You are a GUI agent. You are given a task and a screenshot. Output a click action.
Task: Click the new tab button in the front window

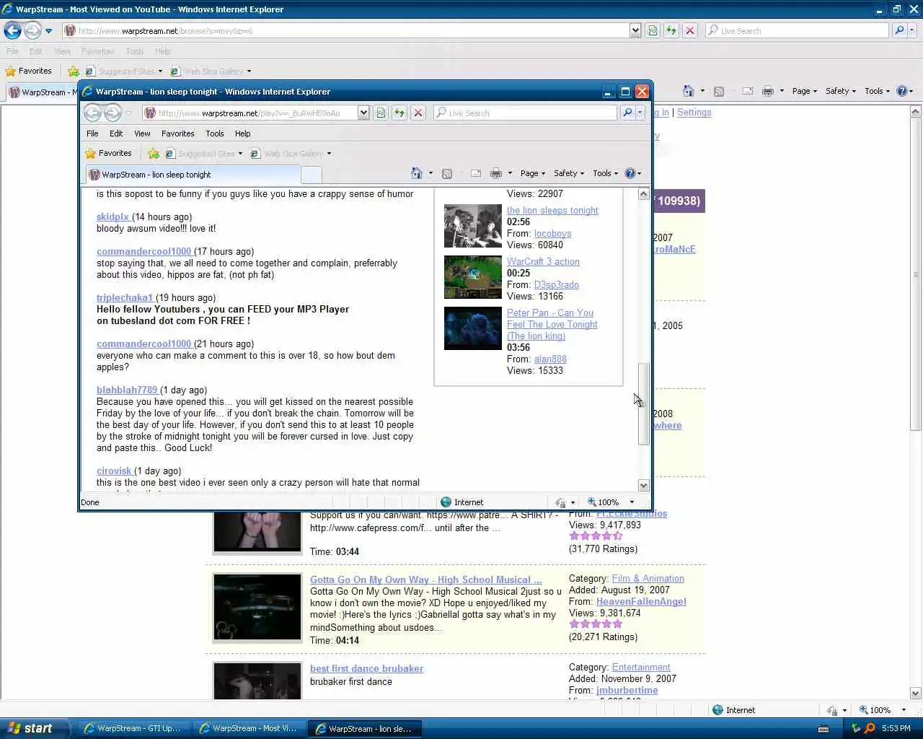311,175
